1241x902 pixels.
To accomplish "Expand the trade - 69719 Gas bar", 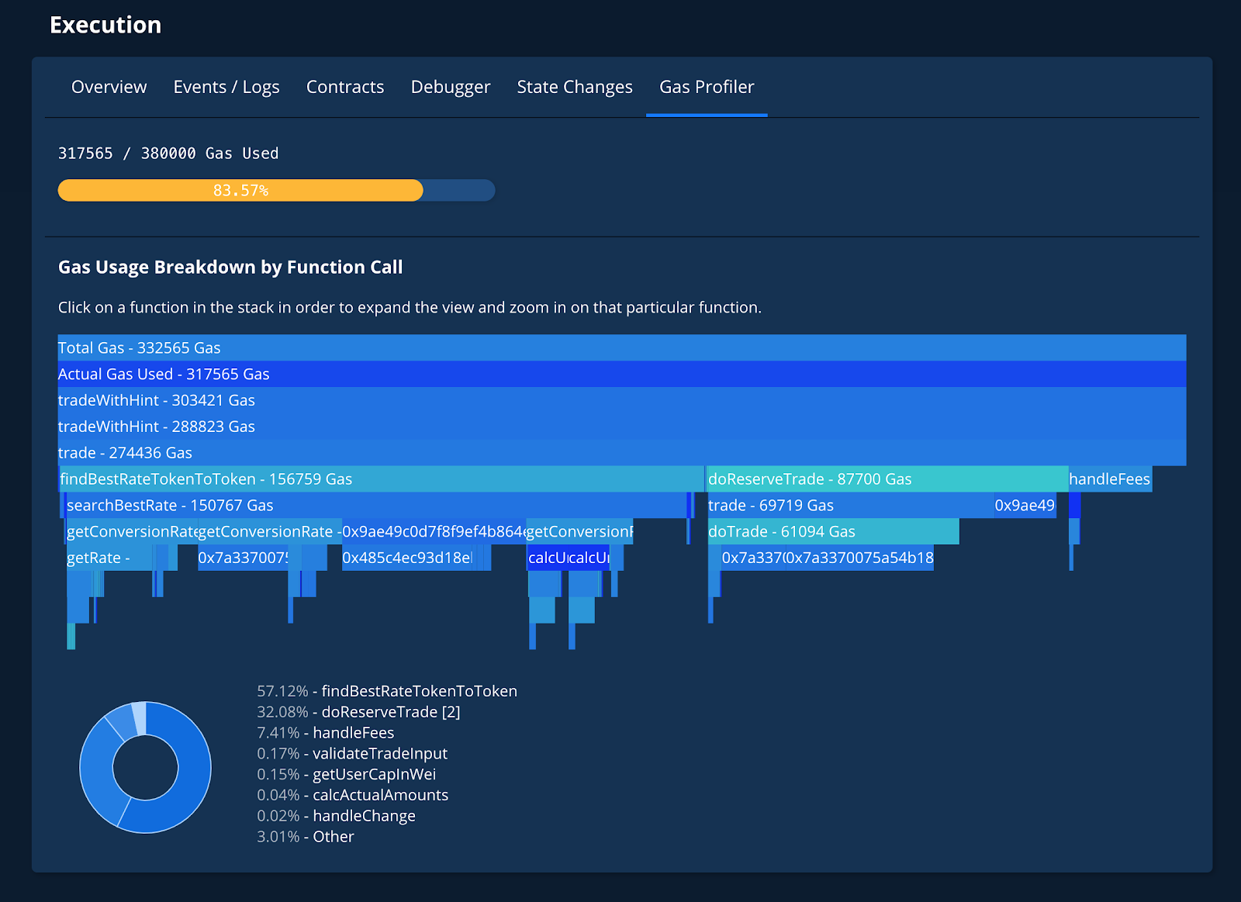I will coord(851,506).
